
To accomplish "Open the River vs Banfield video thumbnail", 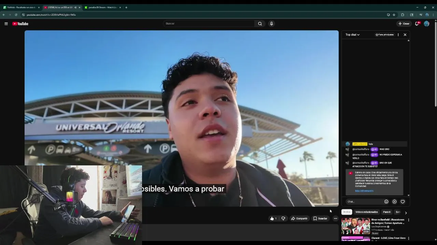I will (x=355, y=226).
